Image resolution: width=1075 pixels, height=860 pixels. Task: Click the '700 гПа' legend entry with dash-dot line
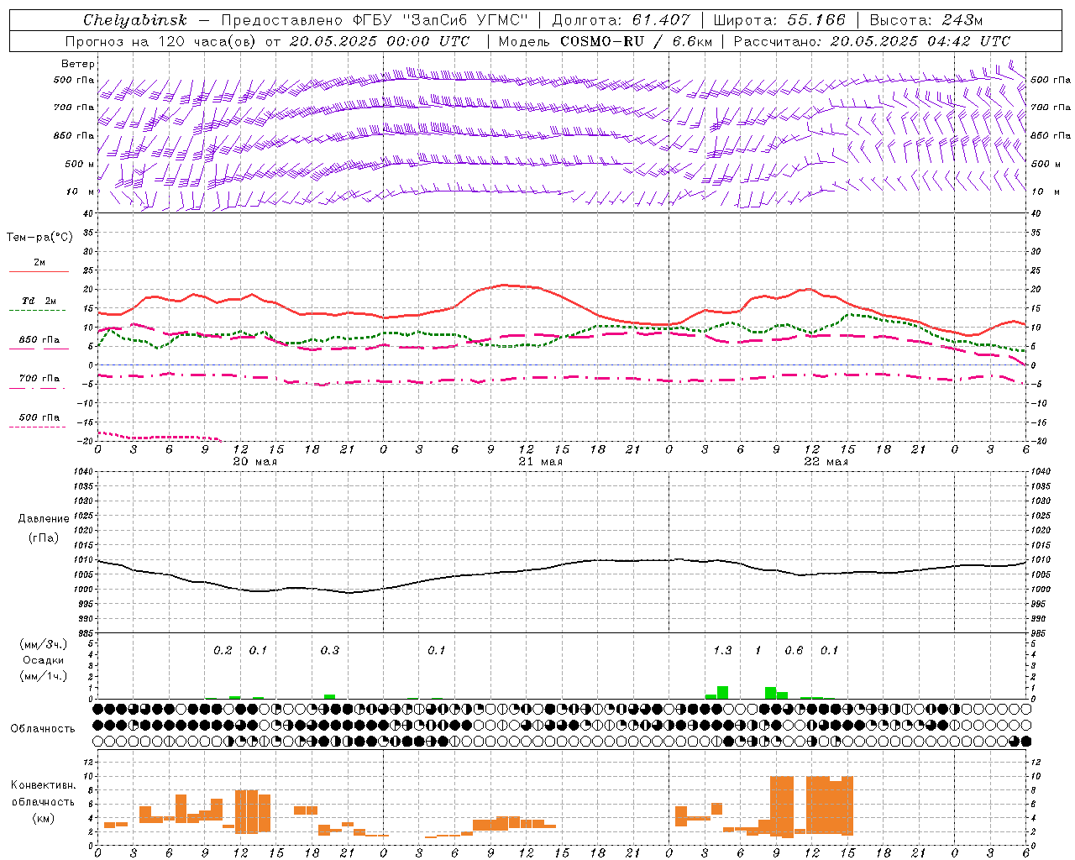click(39, 379)
